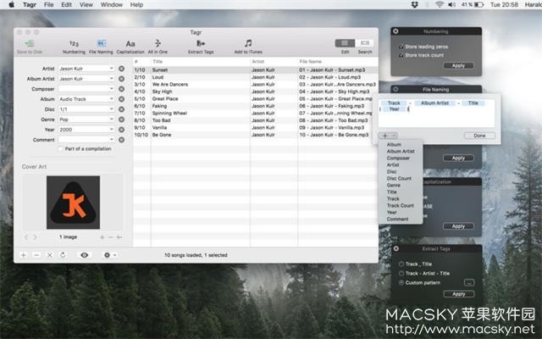Screen dimensions: 542x339
Task: Switch to Search view mode
Action: pos(365,43)
